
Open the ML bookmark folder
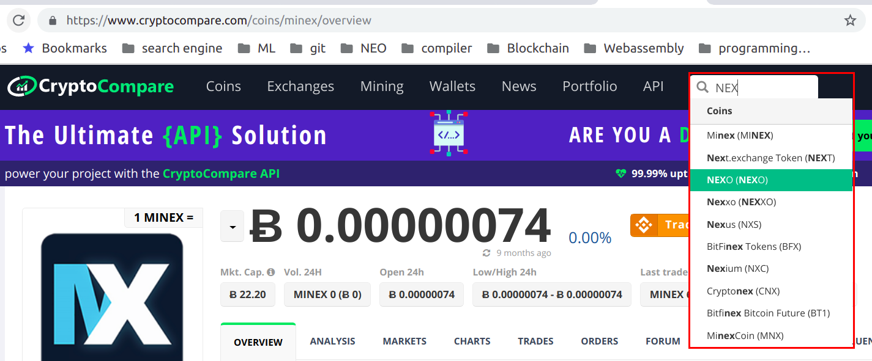tap(256, 48)
